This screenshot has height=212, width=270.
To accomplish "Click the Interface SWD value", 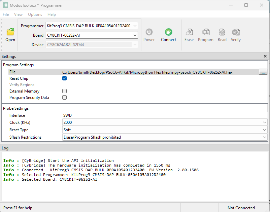I will [x=67, y=115].
